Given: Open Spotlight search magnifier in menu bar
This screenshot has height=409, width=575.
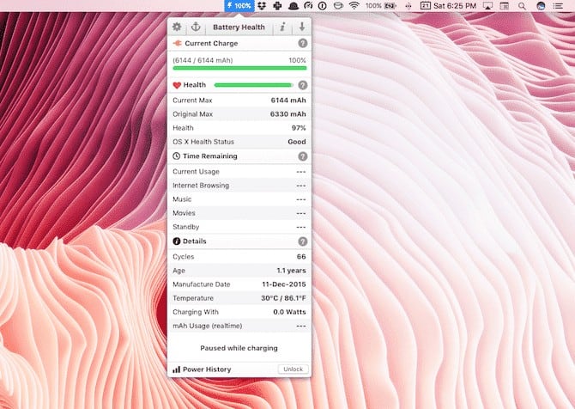Looking at the screenshot, I should 522,5.
